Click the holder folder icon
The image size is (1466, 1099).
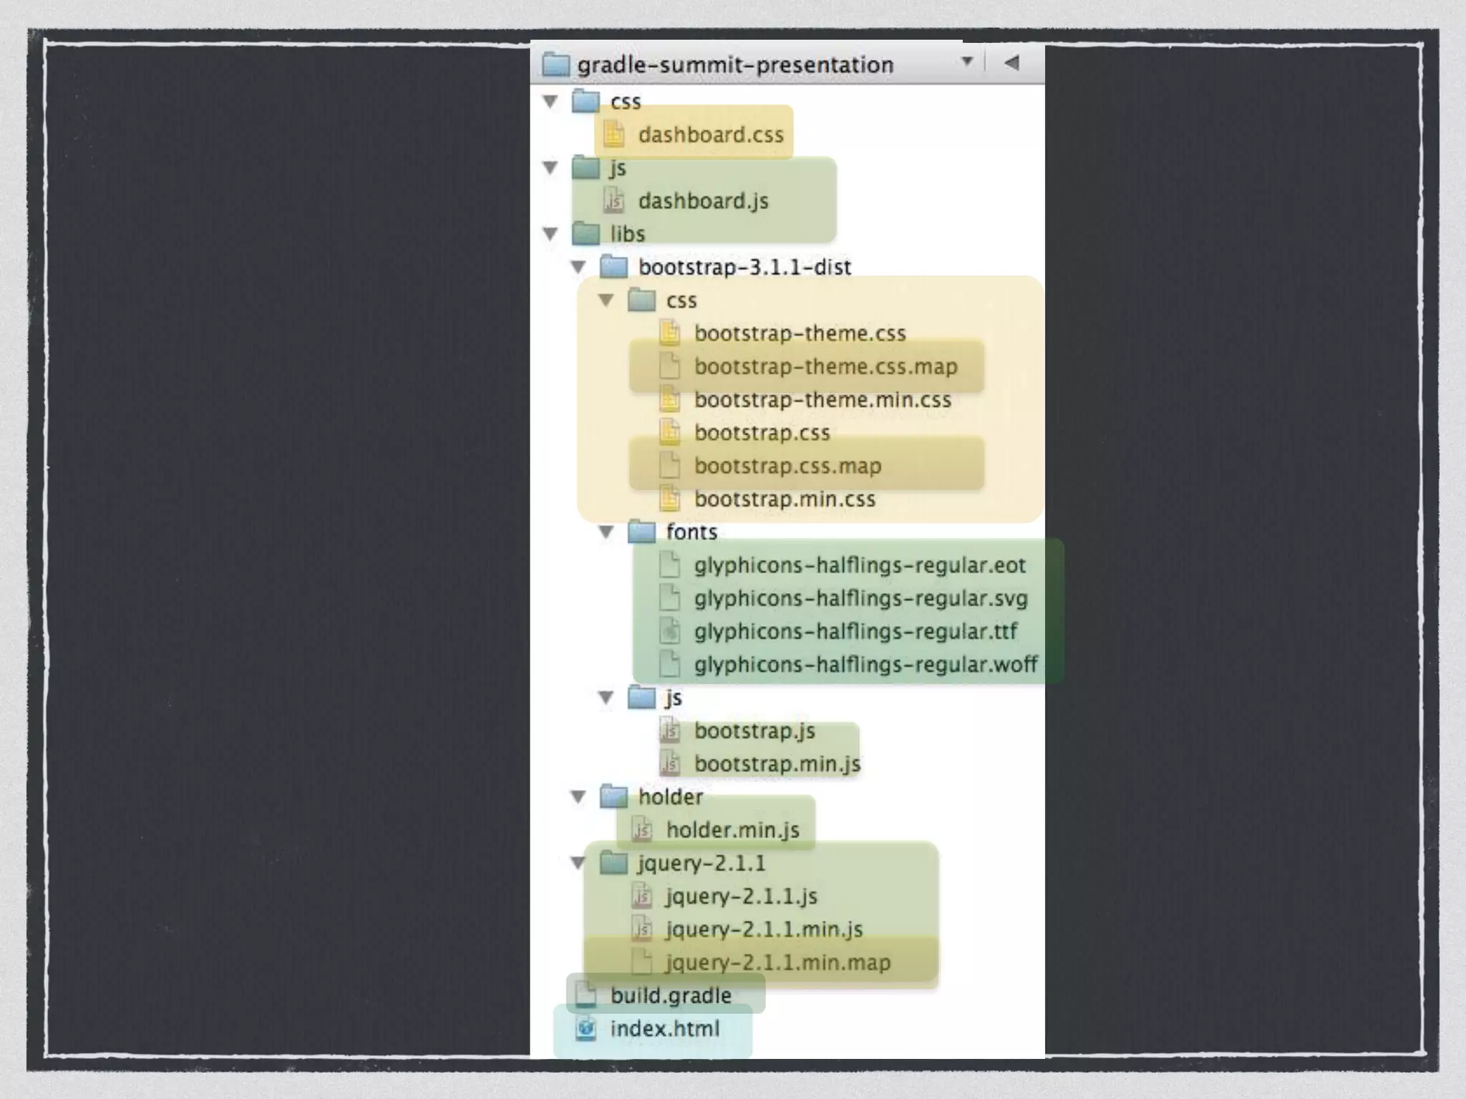click(x=613, y=796)
